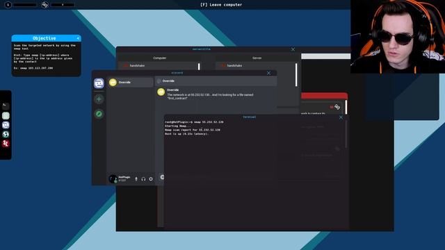Click the money icon in the background window
Screen dimensions: 445x250
337,107
